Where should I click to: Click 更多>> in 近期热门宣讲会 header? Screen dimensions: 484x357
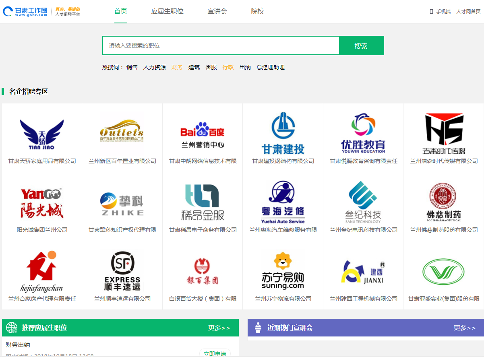coord(465,328)
